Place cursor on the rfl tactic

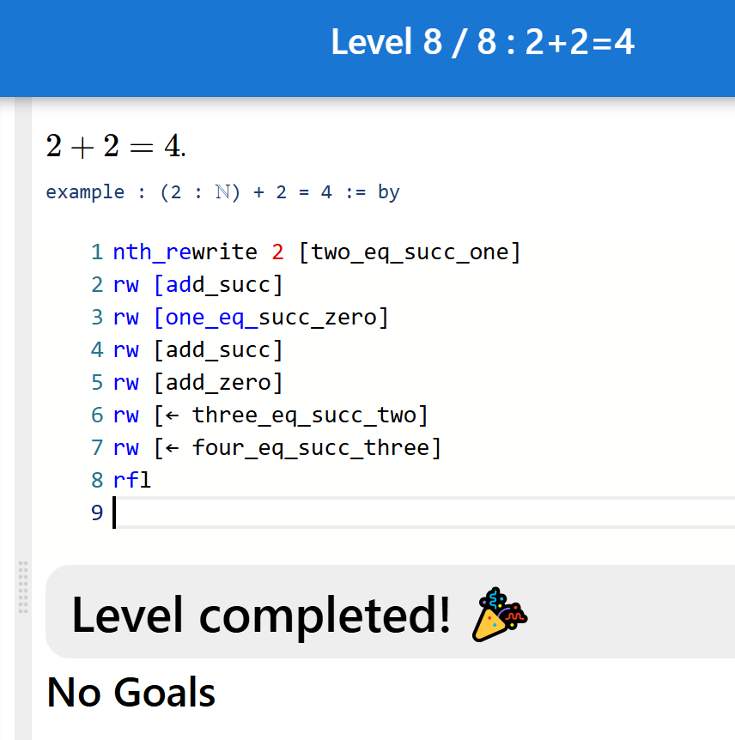tap(132, 480)
